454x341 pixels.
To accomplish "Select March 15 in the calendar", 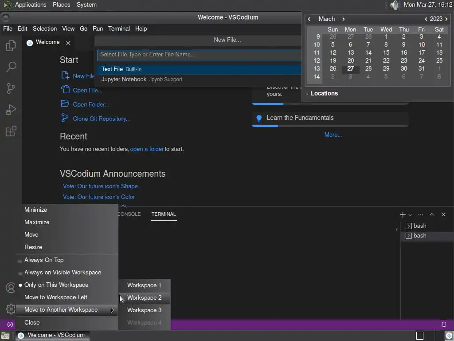I will pos(386,53).
